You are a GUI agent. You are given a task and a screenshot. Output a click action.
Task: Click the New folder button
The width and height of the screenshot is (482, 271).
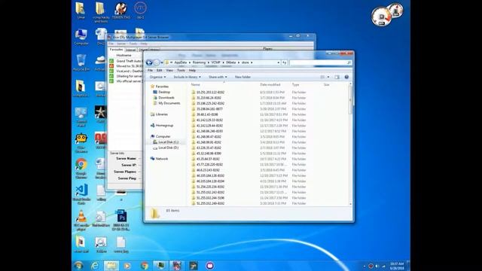[243, 77]
